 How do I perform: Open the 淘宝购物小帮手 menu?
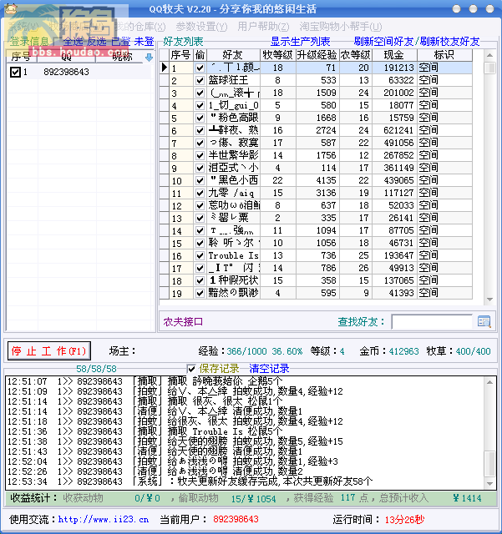(341, 26)
